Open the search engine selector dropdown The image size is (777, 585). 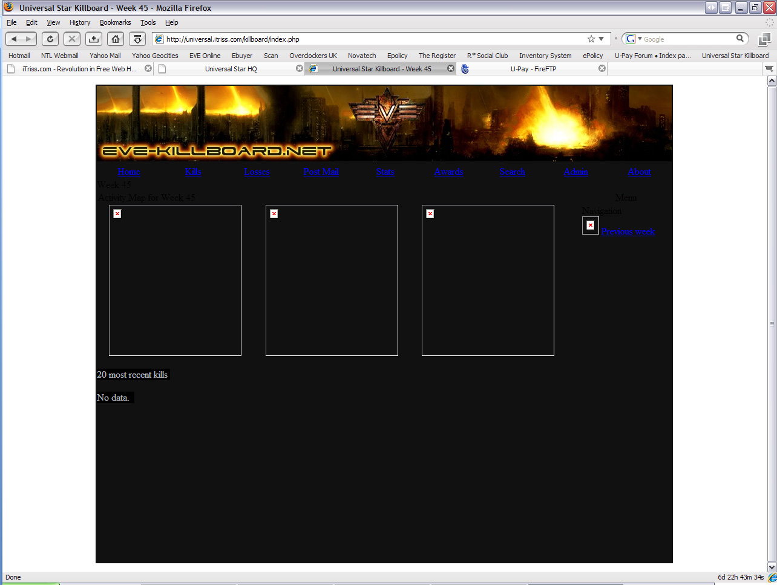[x=640, y=39]
